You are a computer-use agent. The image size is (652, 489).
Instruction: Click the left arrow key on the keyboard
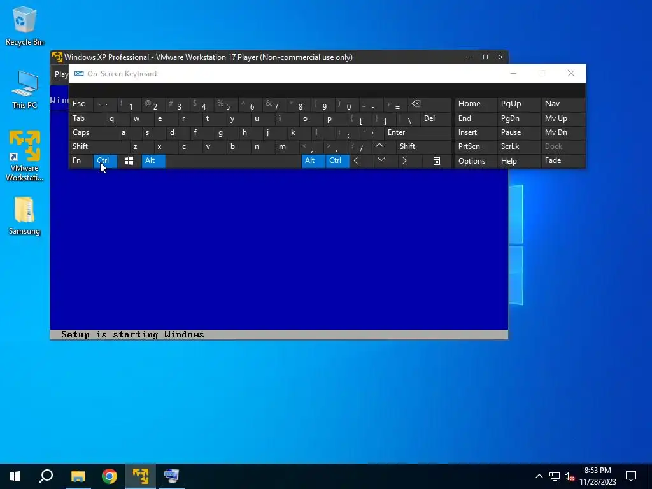click(356, 161)
